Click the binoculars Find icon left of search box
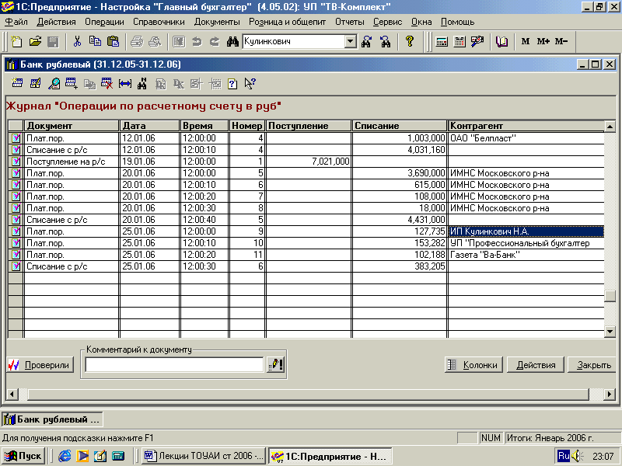This screenshot has width=622, height=466. click(232, 41)
